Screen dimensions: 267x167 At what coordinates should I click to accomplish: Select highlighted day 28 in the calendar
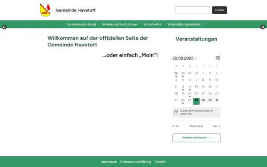pos(196,101)
